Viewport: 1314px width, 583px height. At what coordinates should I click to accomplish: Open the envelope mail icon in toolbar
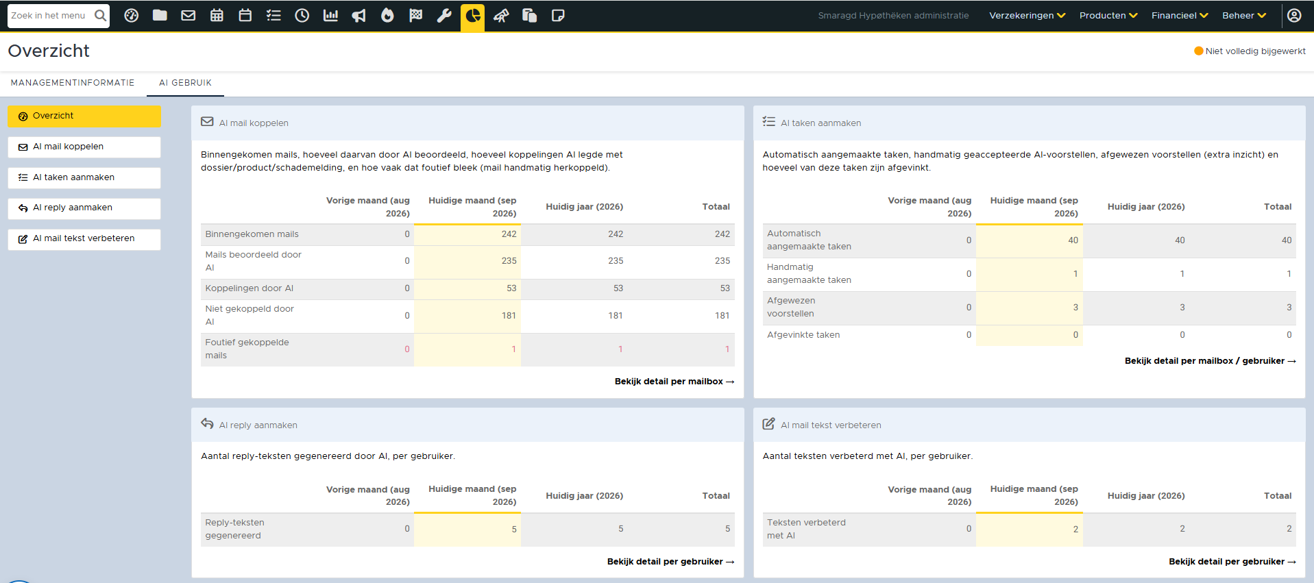tap(188, 16)
